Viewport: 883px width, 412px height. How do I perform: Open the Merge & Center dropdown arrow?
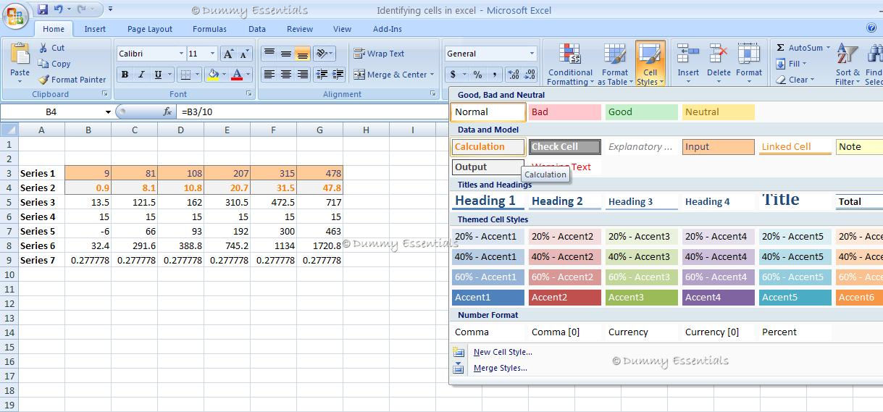point(432,75)
